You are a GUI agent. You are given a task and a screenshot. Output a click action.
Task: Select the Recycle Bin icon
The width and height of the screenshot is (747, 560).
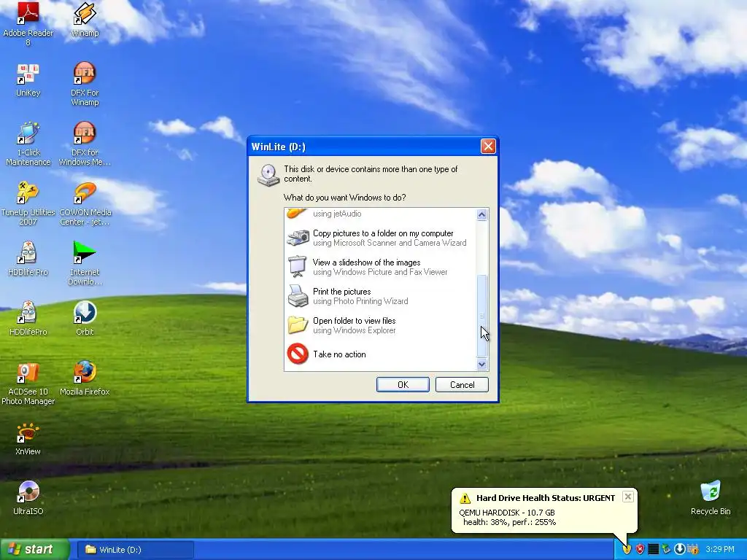711,498
